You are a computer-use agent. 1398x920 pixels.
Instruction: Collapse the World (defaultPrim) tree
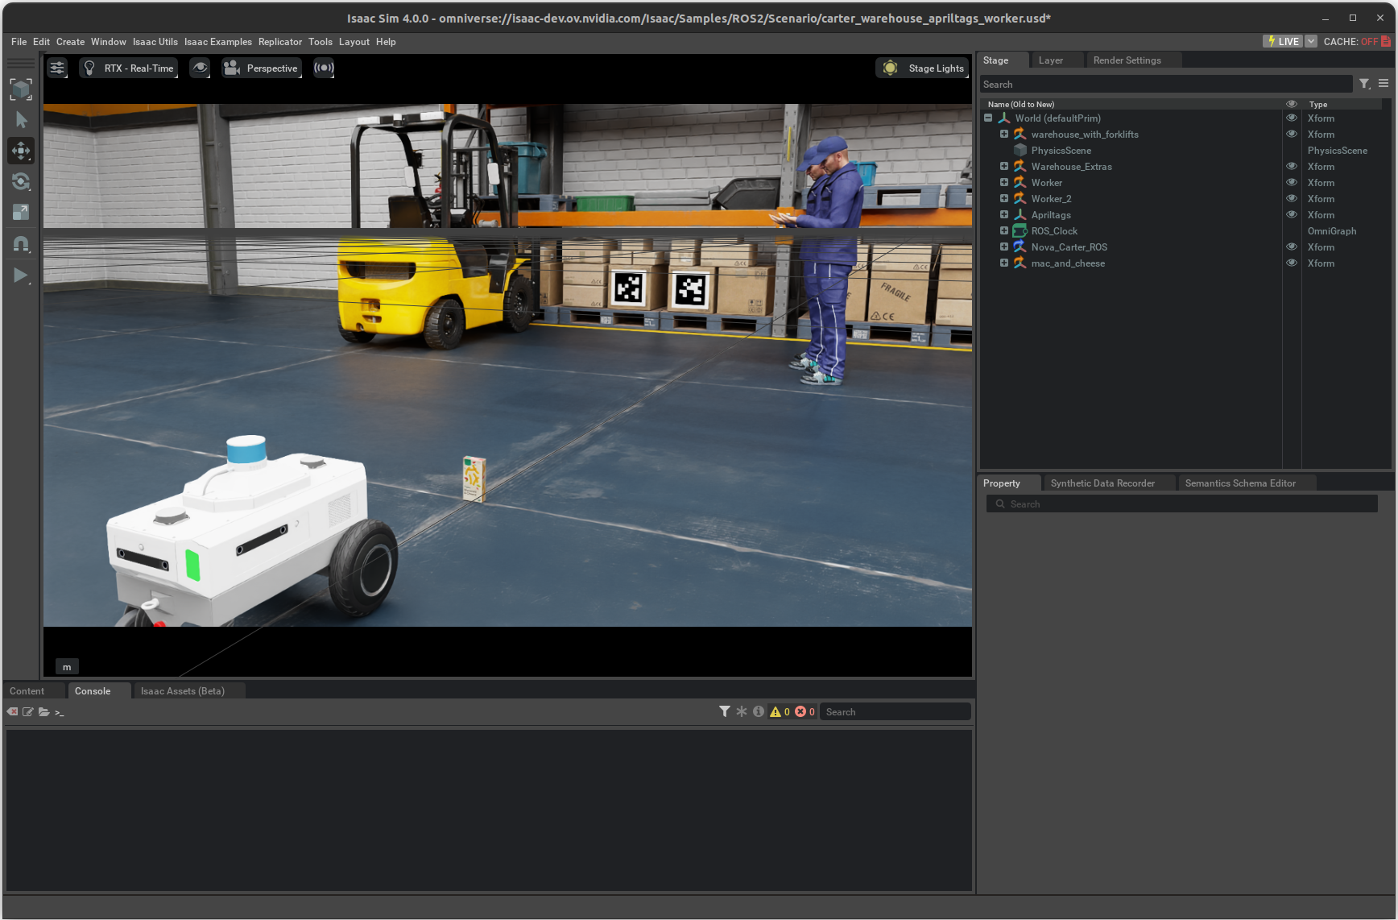(988, 118)
